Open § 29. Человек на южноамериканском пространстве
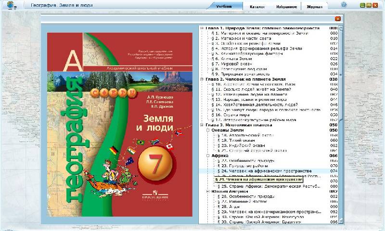385x231 pixels. (x=269, y=212)
